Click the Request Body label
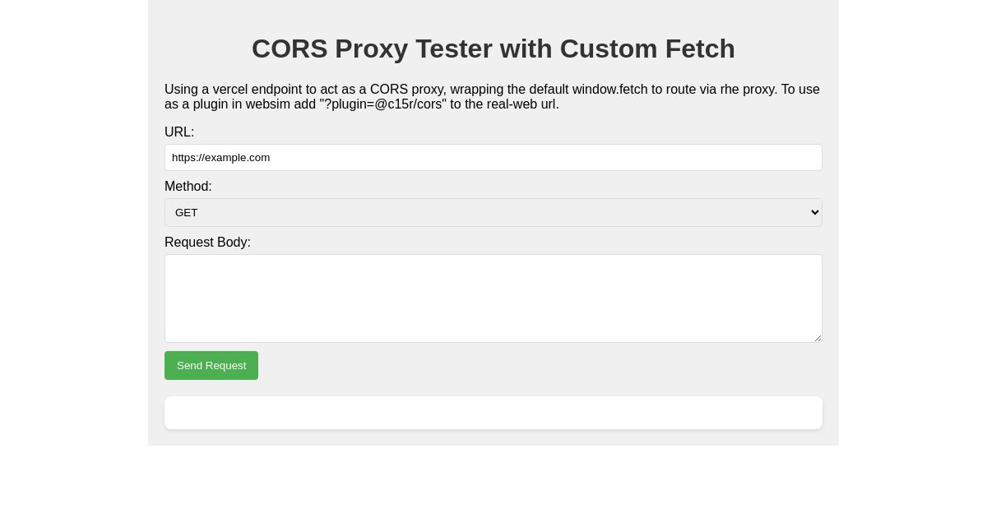This screenshot has height=518, width=987. tap(207, 243)
